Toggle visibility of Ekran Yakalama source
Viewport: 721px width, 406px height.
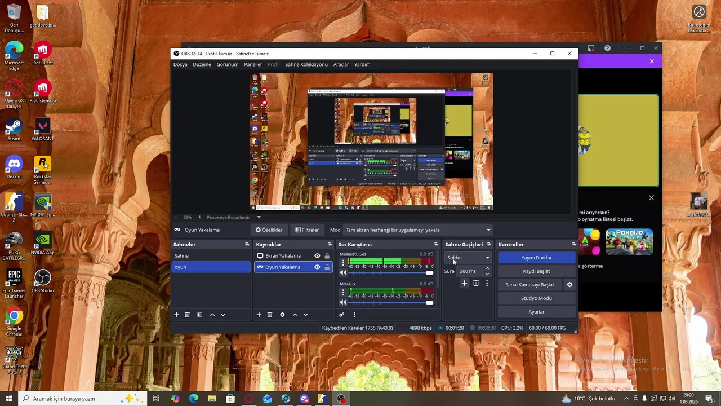click(317, 256)
